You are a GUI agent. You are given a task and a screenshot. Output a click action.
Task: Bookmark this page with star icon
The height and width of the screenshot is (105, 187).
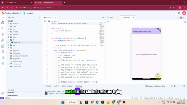pyautogui.click(x=174, y=8)
